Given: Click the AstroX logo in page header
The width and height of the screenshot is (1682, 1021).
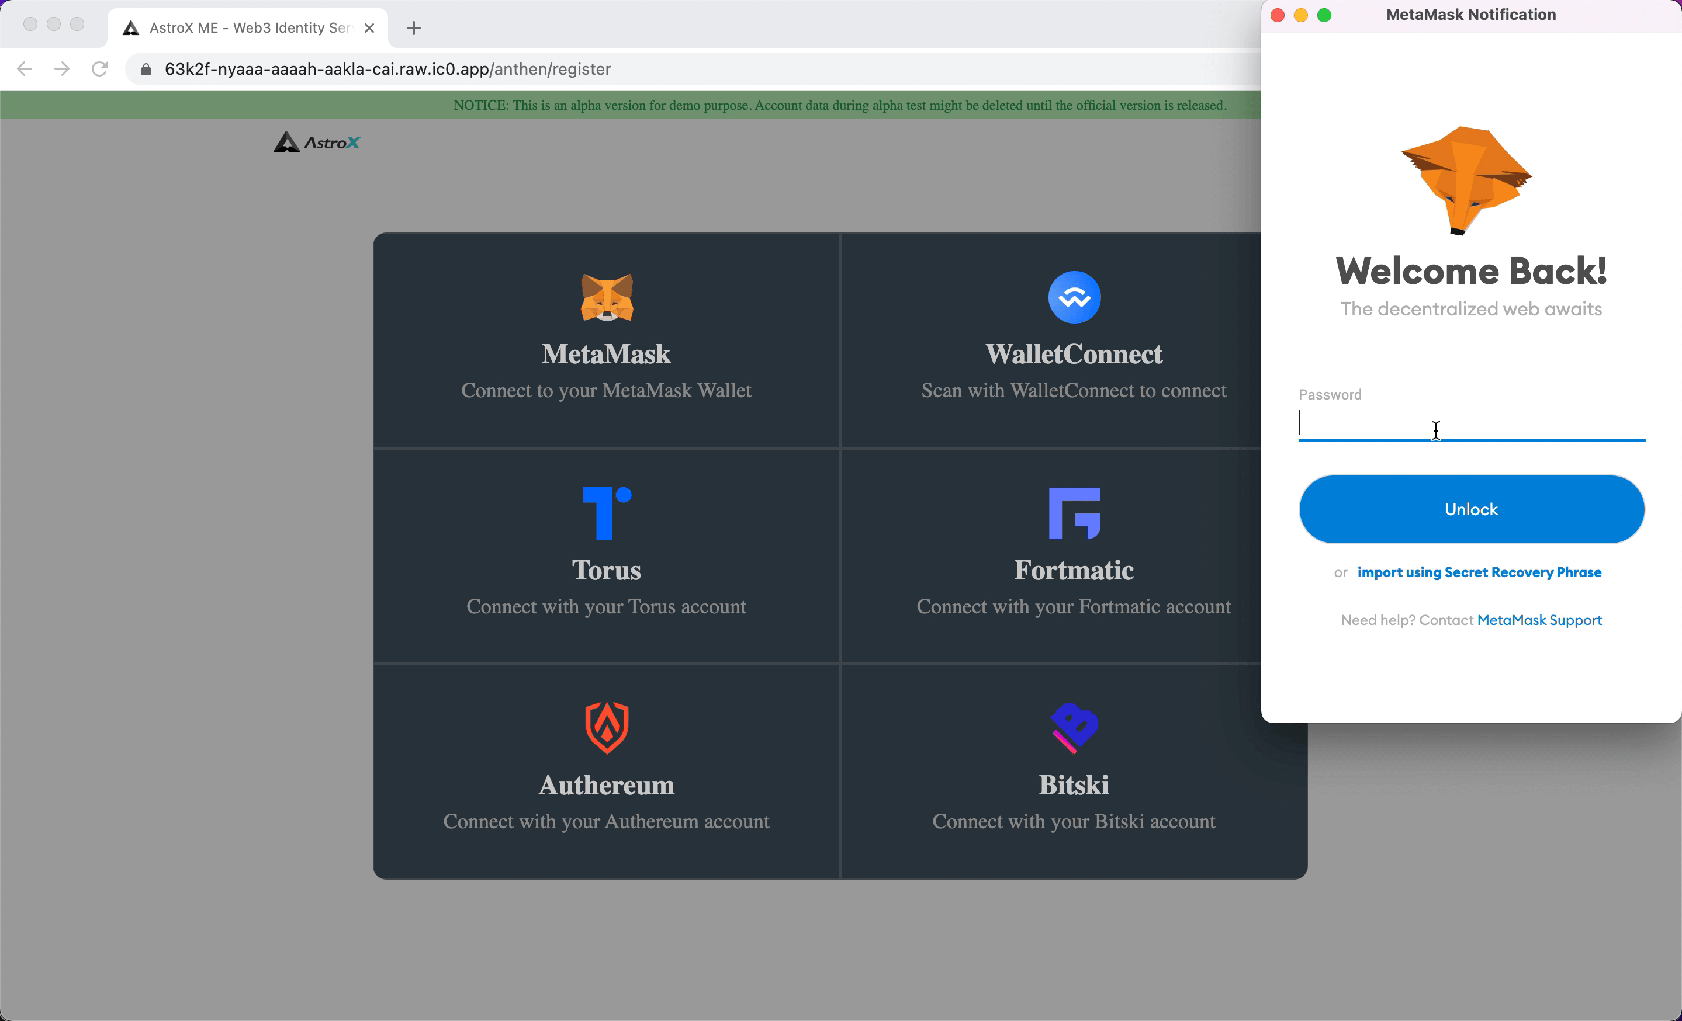Looking at the screenshot, I should pos(317,142).
